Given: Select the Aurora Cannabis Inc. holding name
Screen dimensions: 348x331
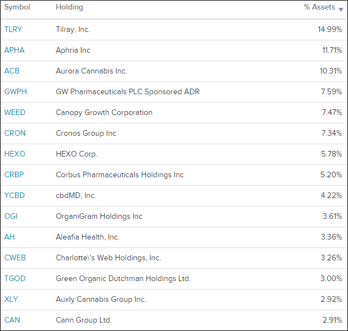Looking at the screenshot, I should coord(91,71).
